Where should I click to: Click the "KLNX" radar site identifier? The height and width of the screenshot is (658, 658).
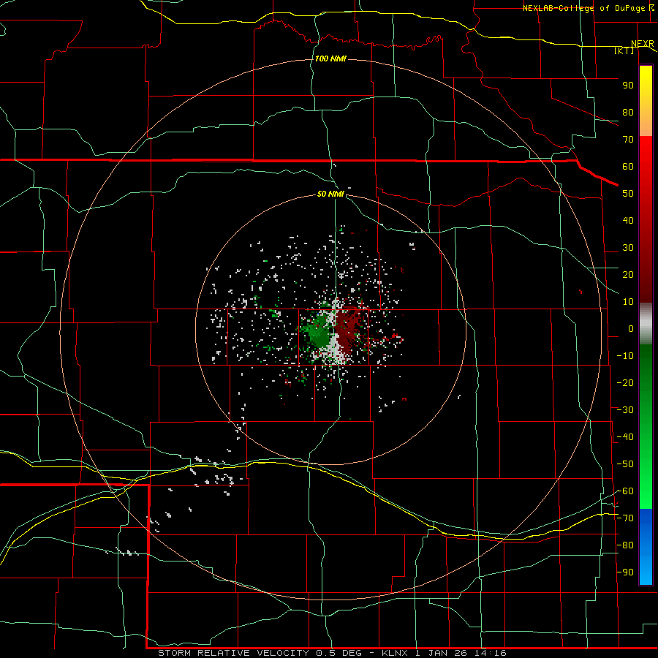[x=395, y=653]
